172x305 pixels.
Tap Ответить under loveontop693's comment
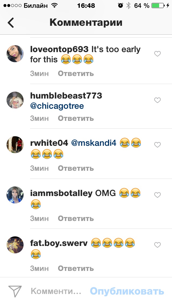coord(76,74)
